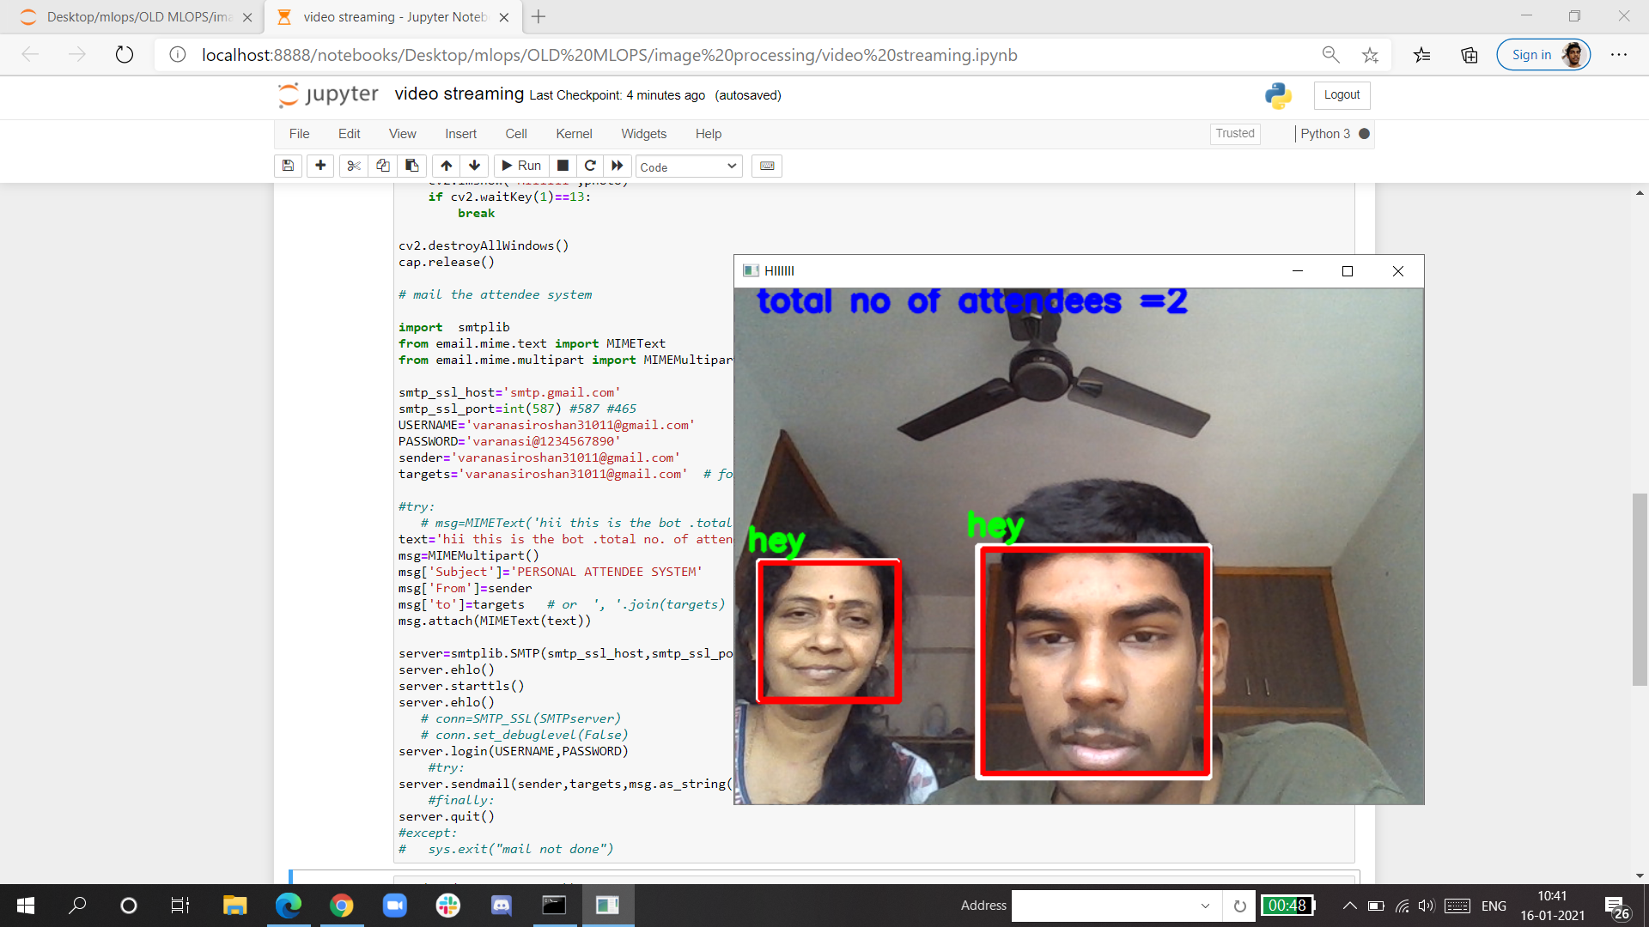Open the command palette keyboard icon
This screenshot has height=927, width=1649.
767,166
